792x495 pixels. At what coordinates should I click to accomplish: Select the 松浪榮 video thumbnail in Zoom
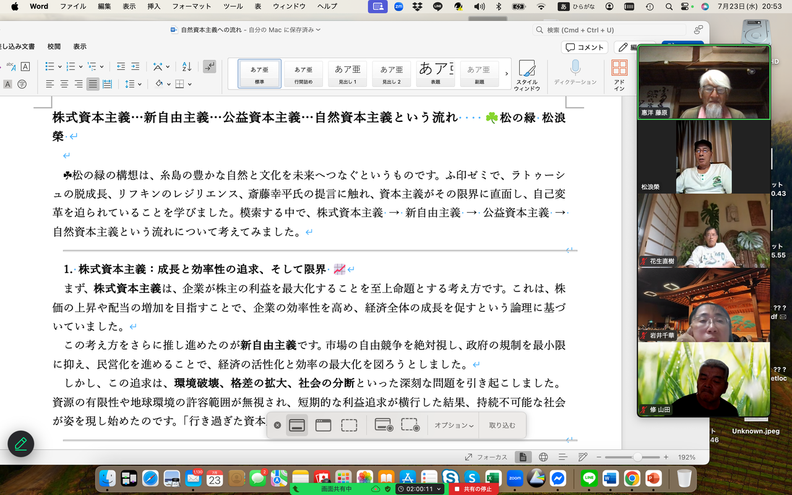tap(704, 157)
